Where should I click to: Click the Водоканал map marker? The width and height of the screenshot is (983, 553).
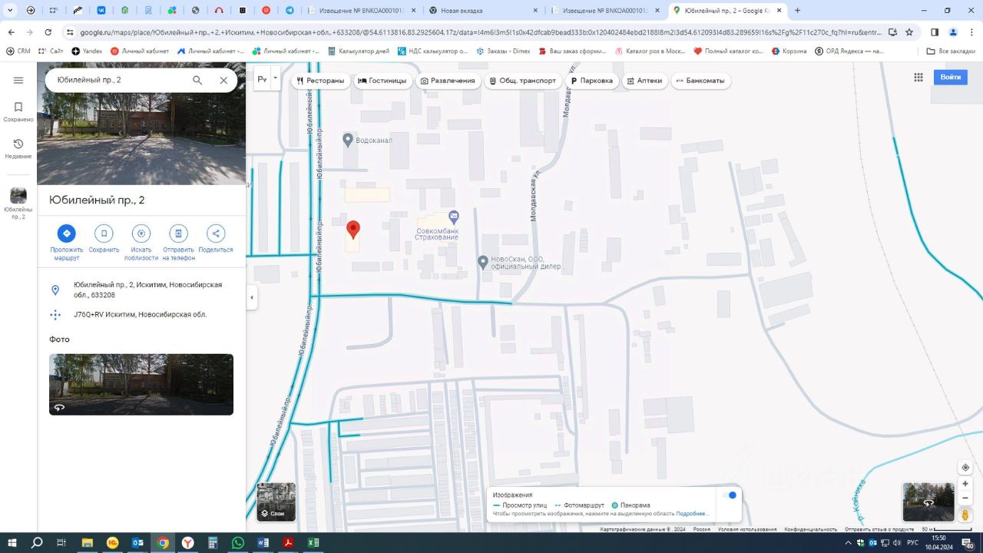coord(348,140)
